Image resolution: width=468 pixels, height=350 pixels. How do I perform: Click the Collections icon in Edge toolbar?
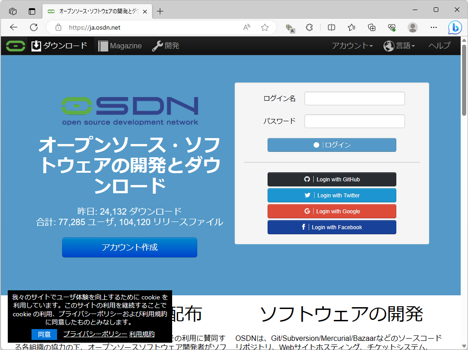point(372,27)
